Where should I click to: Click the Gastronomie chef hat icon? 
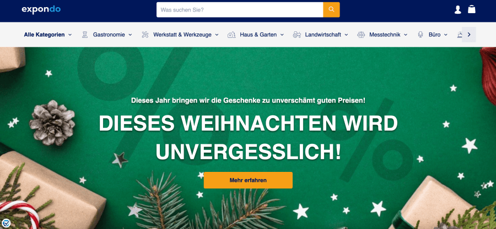tap(85, 35)
